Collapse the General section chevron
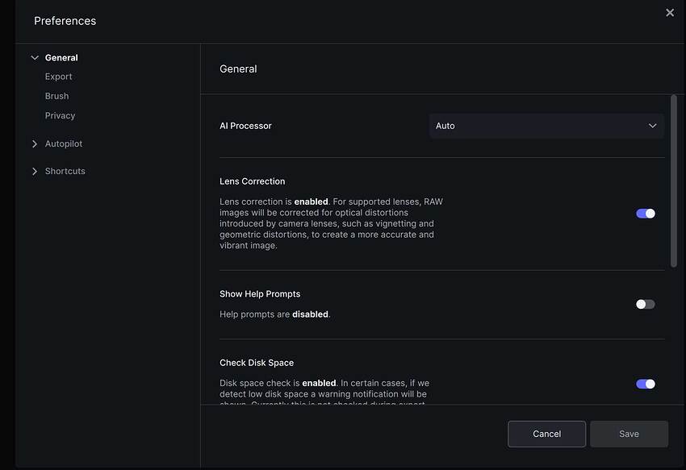The width and height of the screenshot is (686, 470). 35,58
